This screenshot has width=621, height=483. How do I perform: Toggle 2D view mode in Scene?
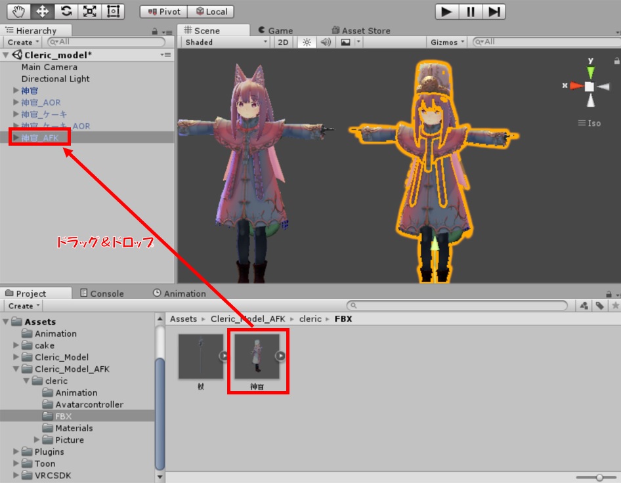[283, 42]
